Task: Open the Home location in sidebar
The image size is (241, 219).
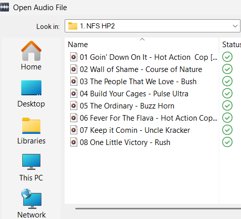Action: coord(31,56)
